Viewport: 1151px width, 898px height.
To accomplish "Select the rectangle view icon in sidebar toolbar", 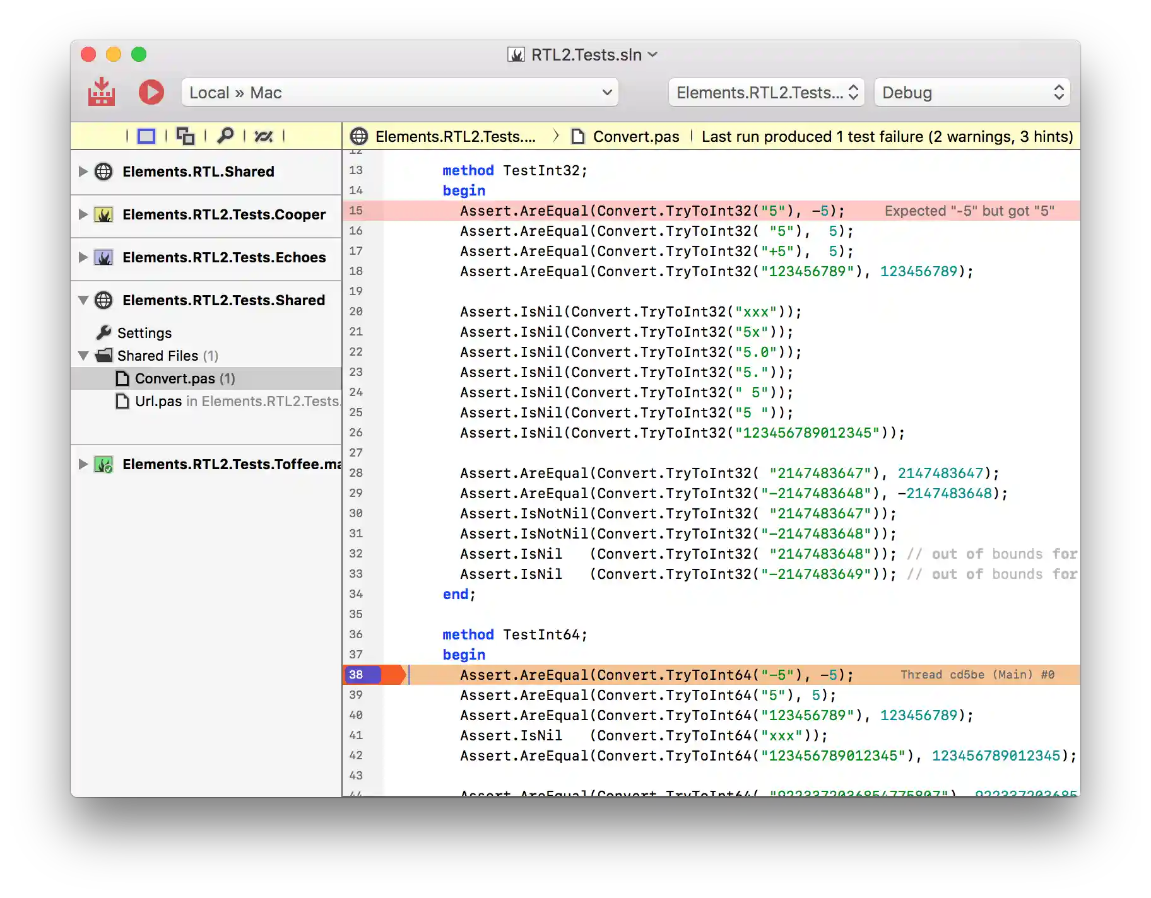I will point(146,136).
